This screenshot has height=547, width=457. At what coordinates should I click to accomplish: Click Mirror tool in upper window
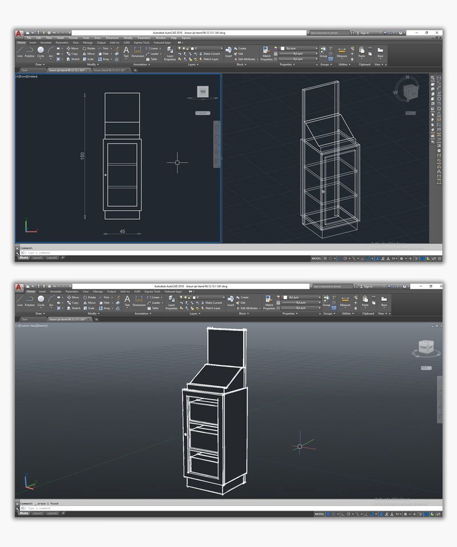89,54
